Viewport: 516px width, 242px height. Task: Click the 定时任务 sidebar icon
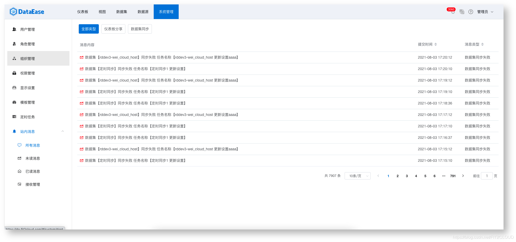pos(14,117)
